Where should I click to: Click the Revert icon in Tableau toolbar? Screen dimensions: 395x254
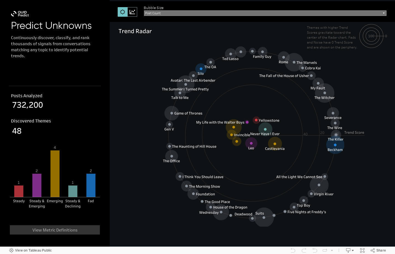(x=315, y=250)
